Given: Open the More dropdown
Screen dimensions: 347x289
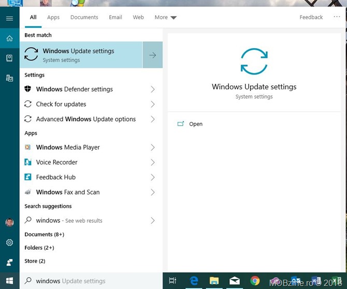Looking at the screenshot, I should point(166,17).
